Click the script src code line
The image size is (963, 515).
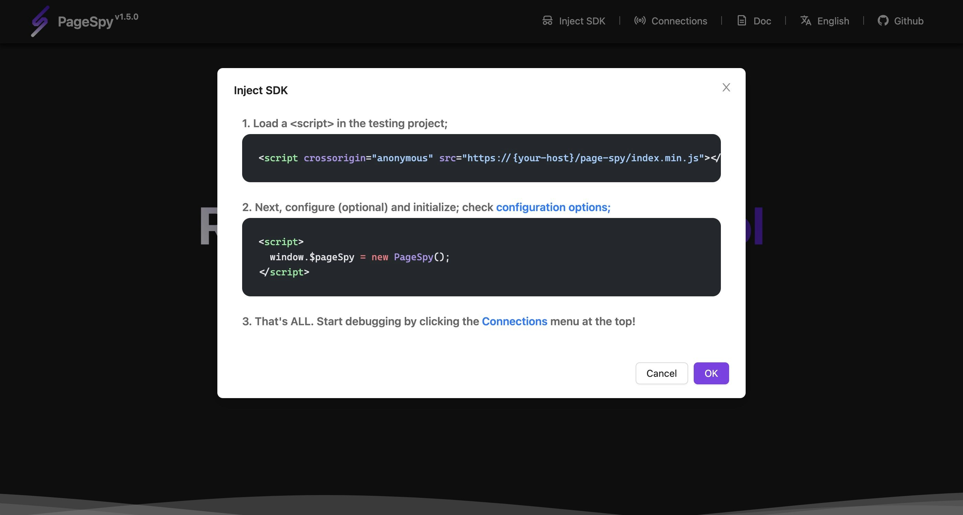click(x=489, y=158)
